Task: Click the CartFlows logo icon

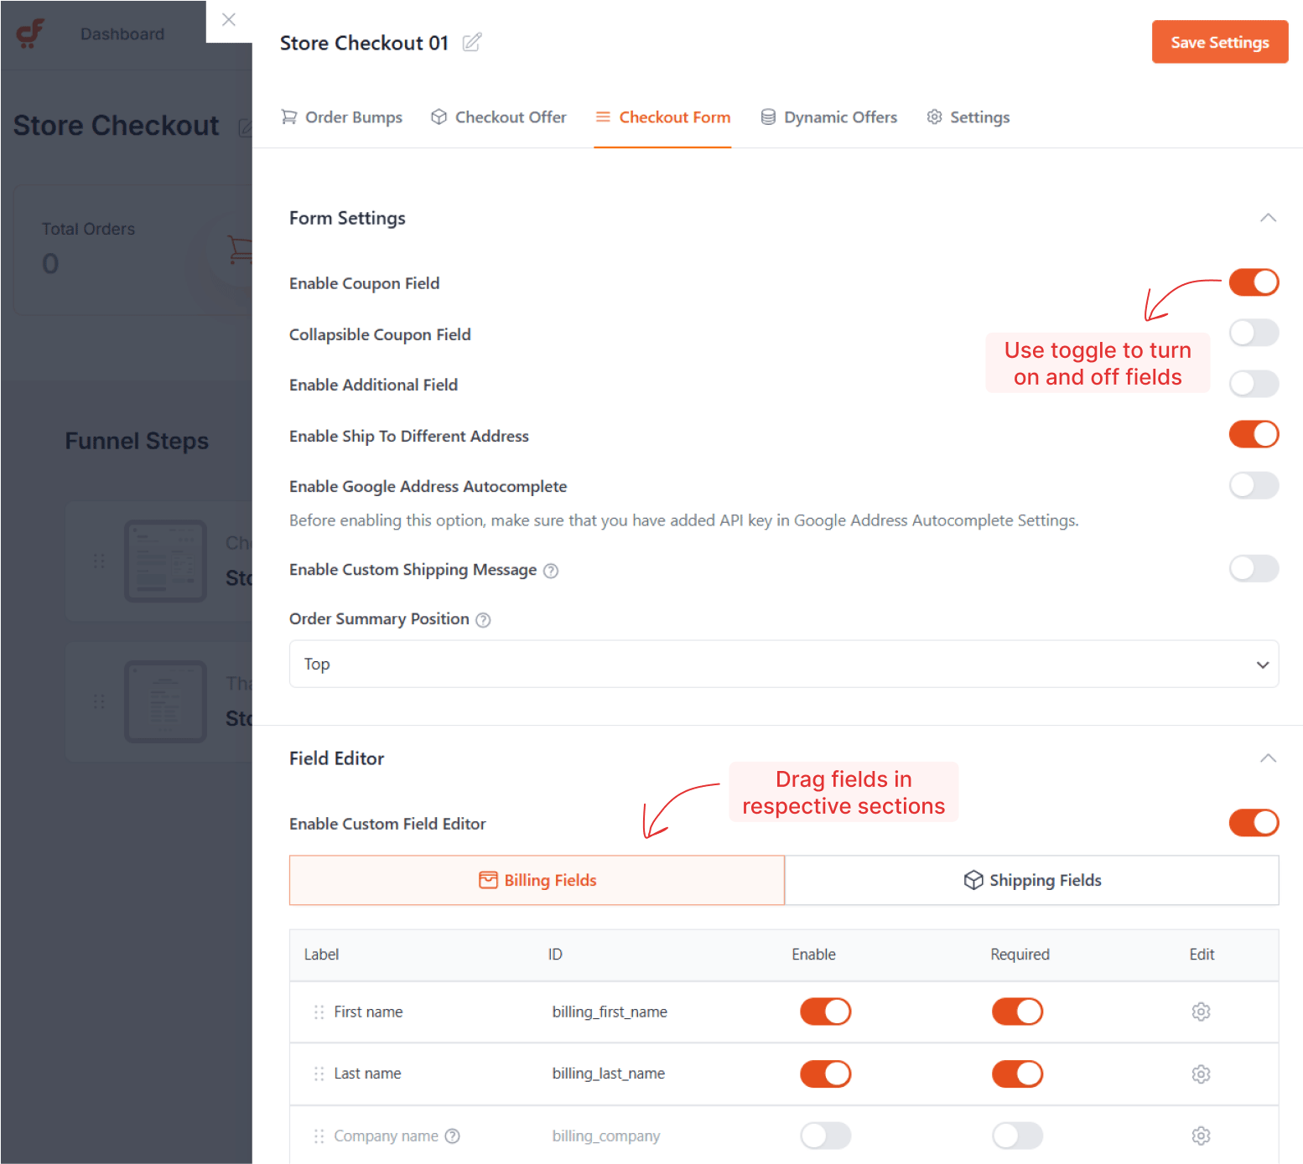Action: 30,34
